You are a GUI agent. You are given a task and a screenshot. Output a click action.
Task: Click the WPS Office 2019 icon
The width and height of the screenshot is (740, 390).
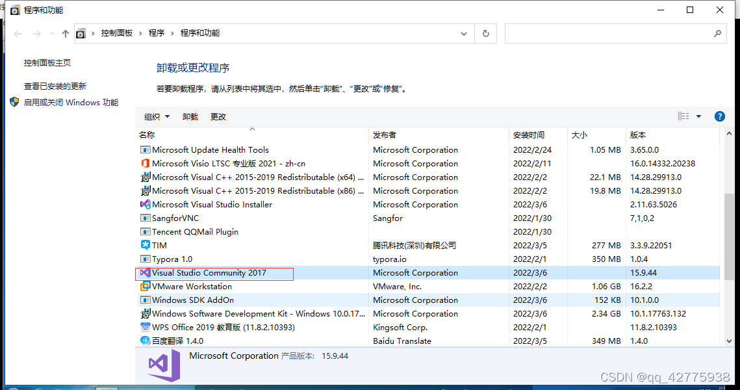pyautogui.click(x=146, y=327)
